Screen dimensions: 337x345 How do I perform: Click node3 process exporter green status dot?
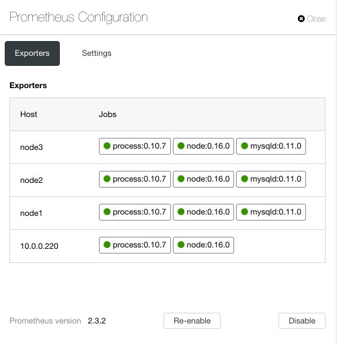(107, 146)
